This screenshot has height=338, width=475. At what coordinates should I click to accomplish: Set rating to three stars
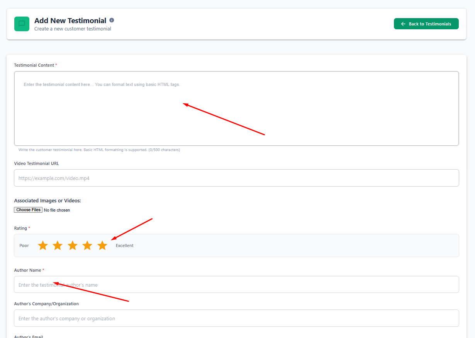73,246
